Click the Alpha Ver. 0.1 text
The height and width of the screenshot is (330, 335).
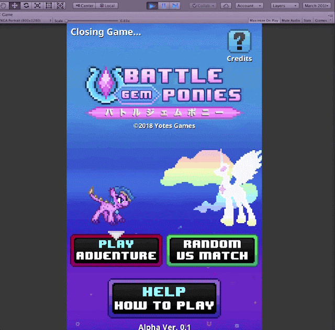click(164, 327)
